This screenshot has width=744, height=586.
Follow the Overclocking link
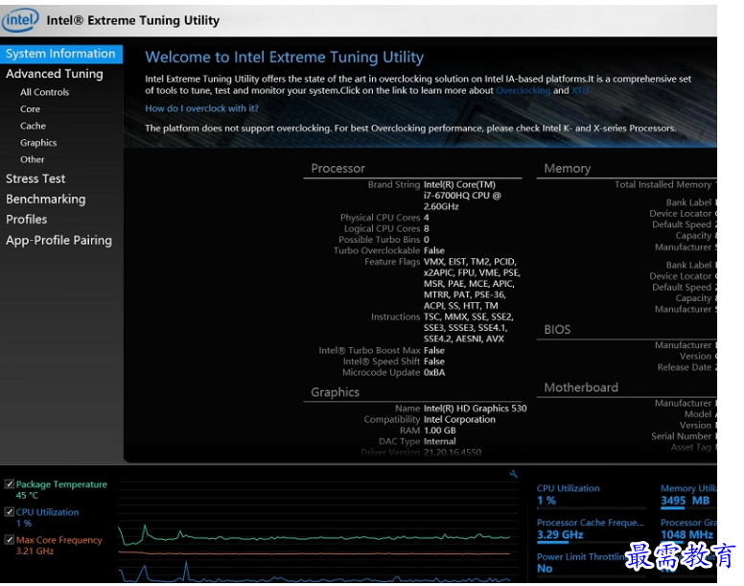[x=523, y=90]
